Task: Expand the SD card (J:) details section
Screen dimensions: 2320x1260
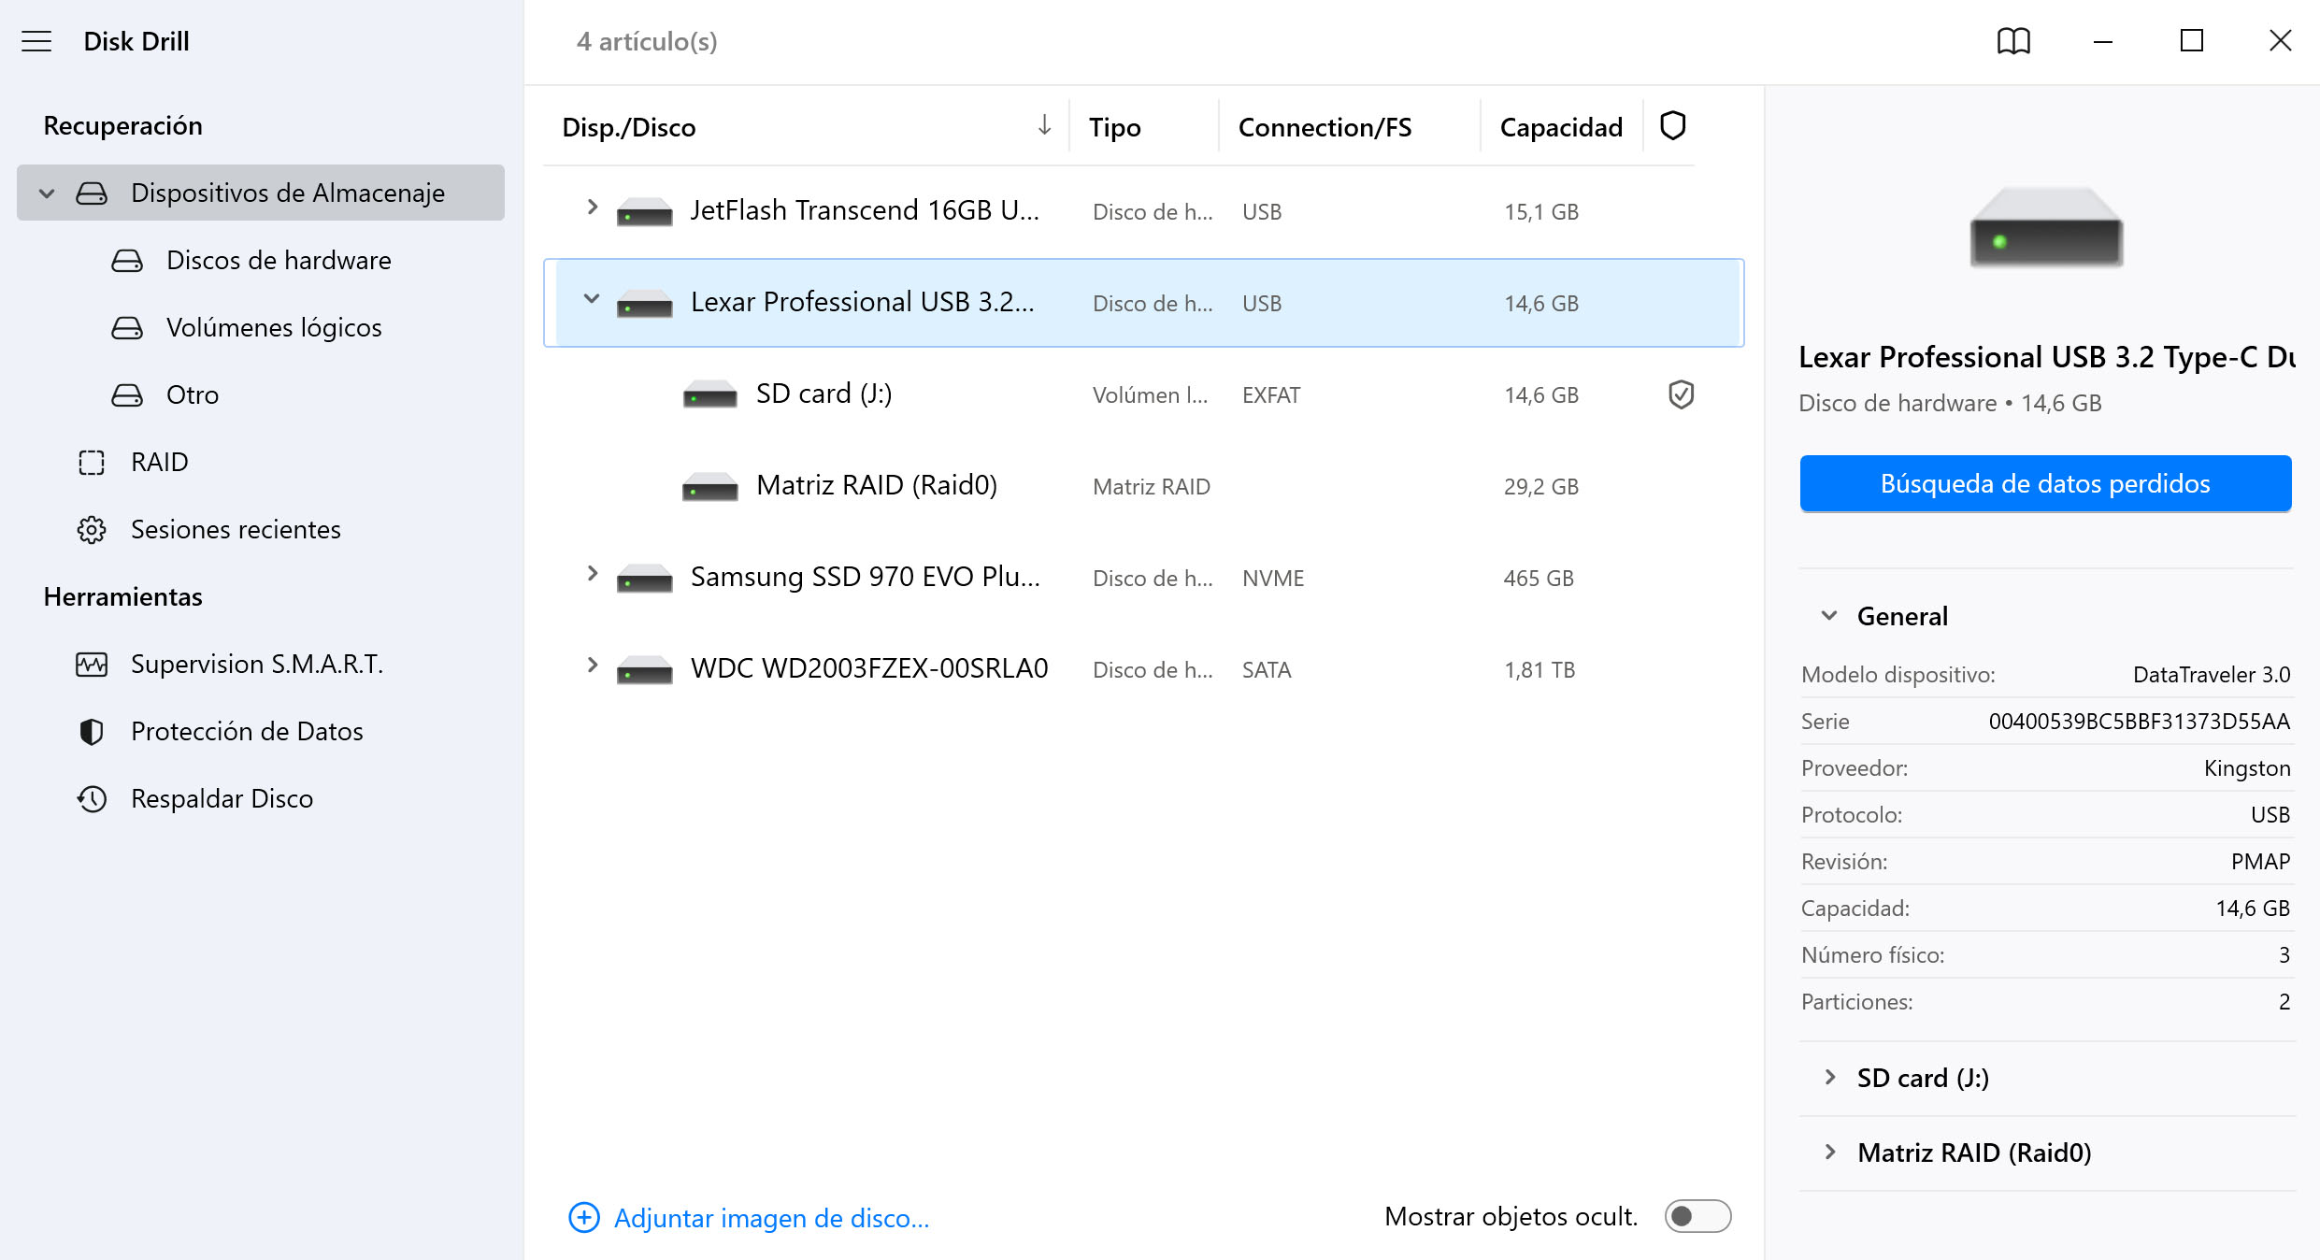Action: click(1829, 1077)
